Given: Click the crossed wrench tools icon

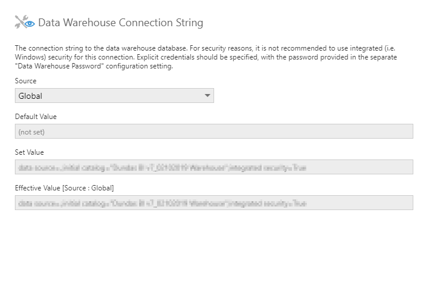Looking at the screenshot, I should (20, 23).
